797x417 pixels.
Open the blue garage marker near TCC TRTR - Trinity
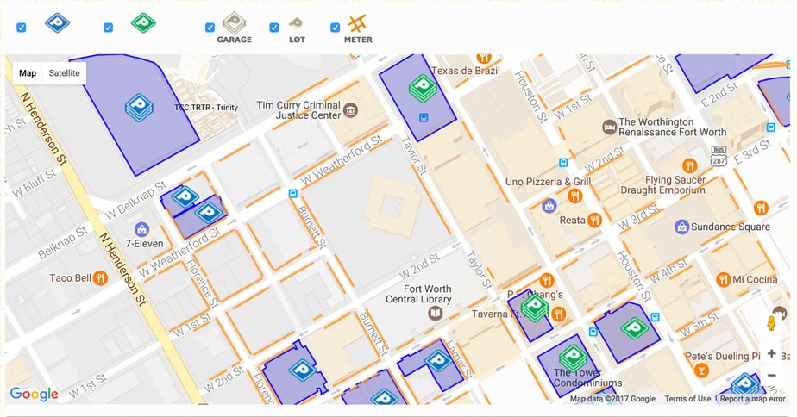(x=139, y=108)
